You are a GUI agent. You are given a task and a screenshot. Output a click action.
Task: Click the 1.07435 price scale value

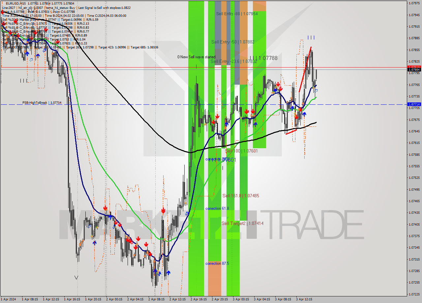pos(414,212)
